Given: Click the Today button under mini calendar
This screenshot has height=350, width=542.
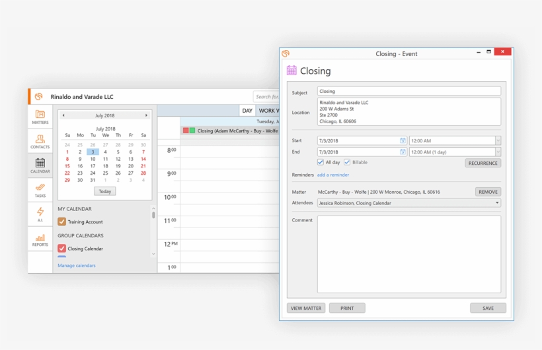Looking at the screenshot, I should 104,191.
